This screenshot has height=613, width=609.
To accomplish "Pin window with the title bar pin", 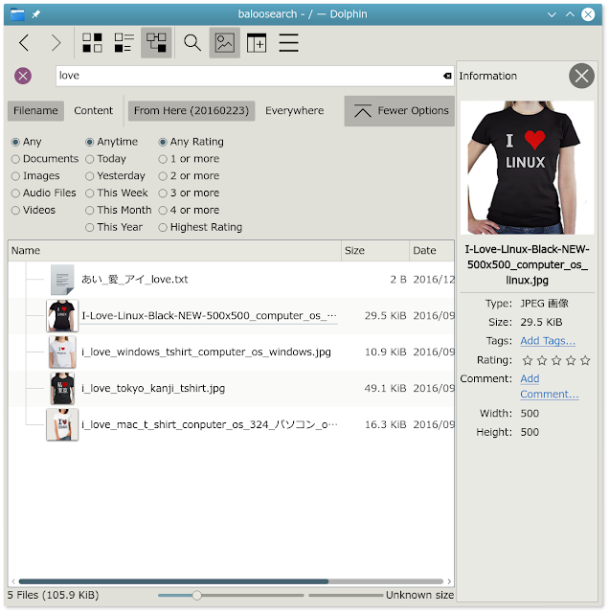I will tap(36, 14).
